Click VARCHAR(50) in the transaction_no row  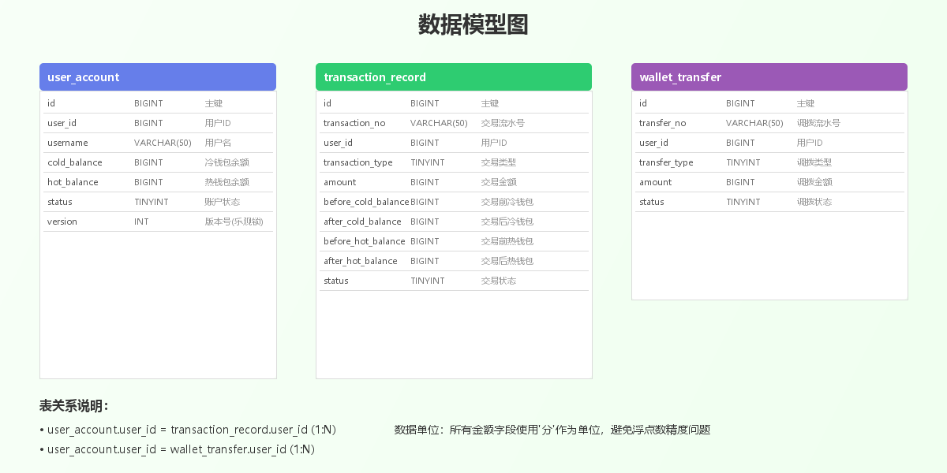coord(439,123)
